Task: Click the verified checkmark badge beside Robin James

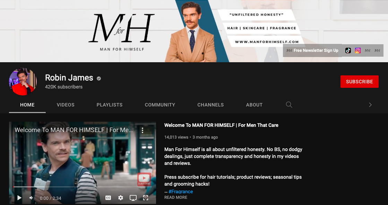Action: 99,78
